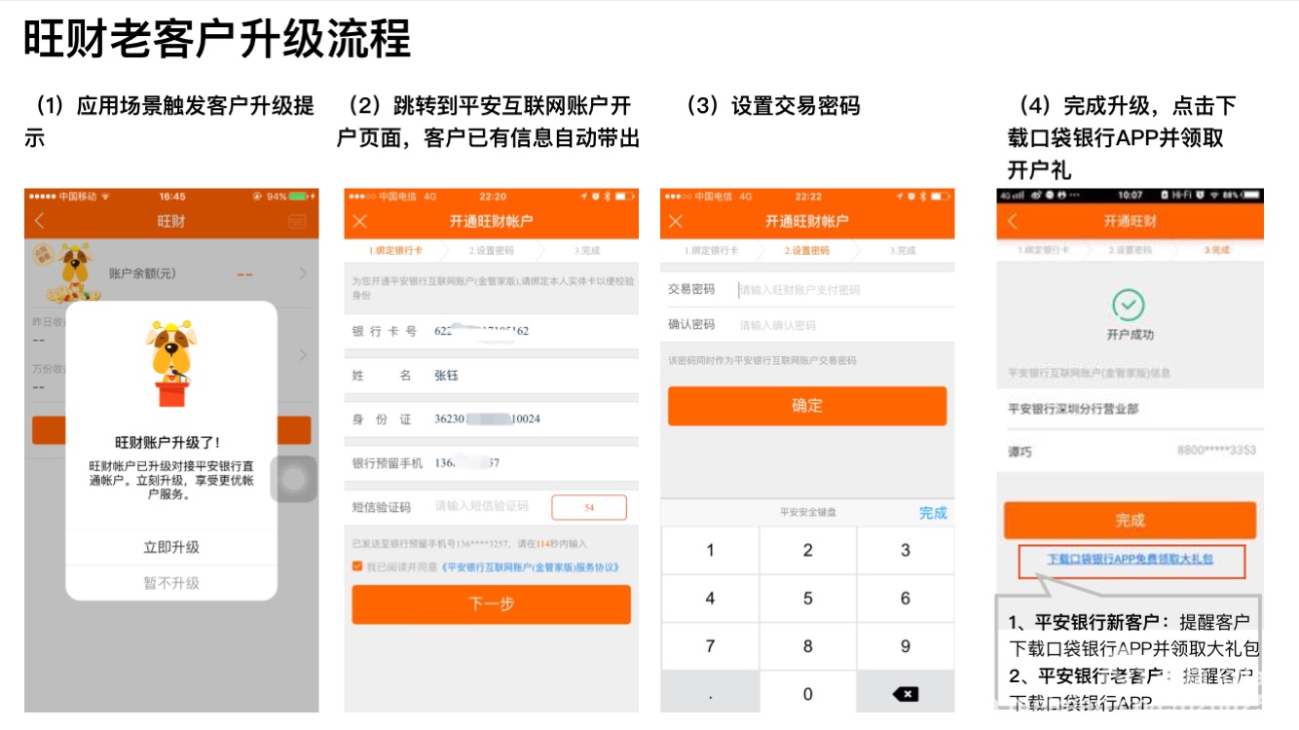This screenshot has height=730, width=1299.
Task: Close the 设置密码 screen with X
Action: coord(674,222)
